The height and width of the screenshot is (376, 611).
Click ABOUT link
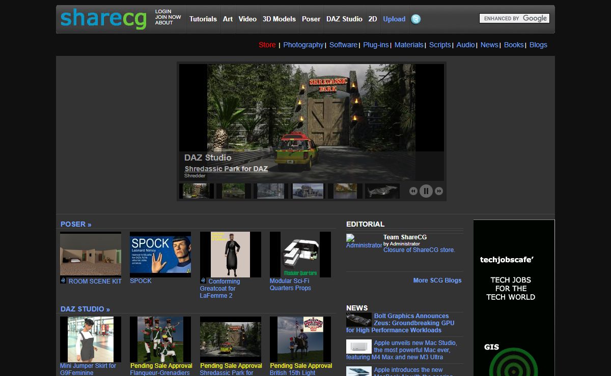point(164,22)
